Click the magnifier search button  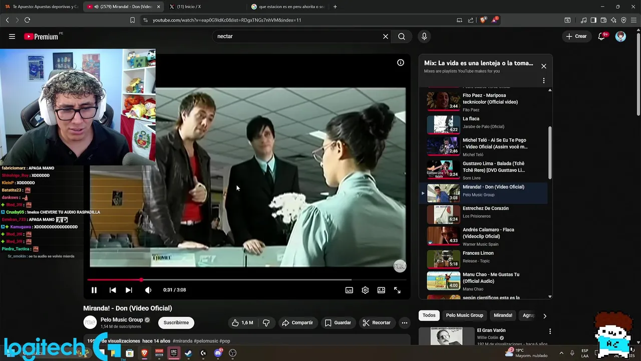click(x=402, y=36)
